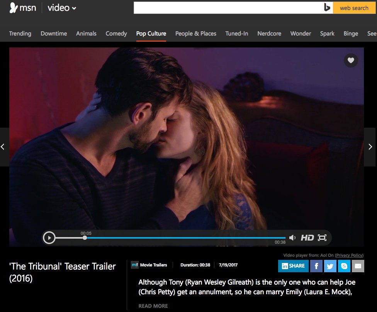Share on Twitter

[x=330, y=266]
